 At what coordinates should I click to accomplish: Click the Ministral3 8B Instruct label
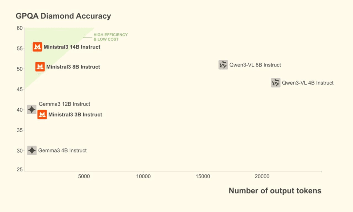click(x=73, y=67)
